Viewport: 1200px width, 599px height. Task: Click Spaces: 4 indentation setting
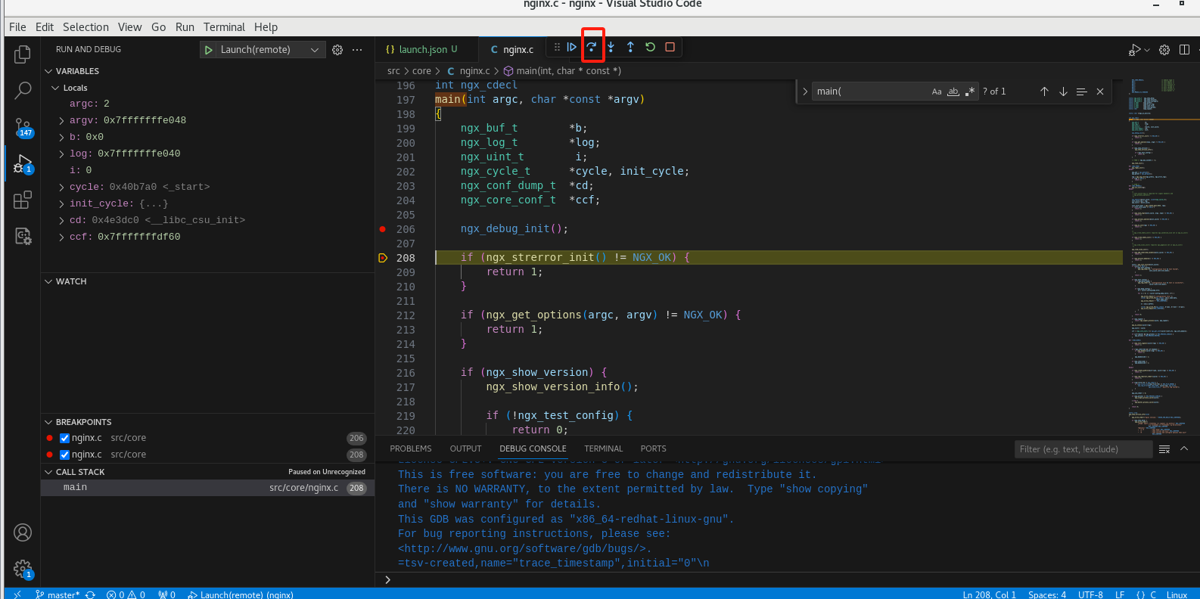click(x=1047, y=594)
